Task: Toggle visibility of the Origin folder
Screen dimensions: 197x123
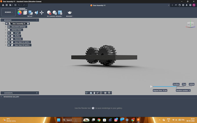Action: 9,33
